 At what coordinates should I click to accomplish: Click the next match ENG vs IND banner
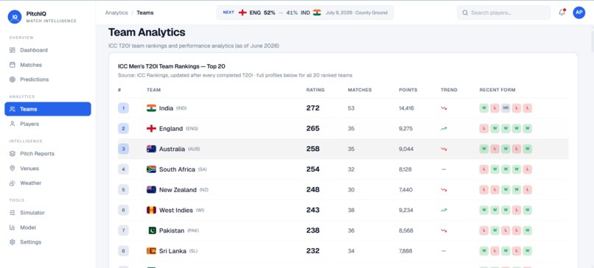305,13
